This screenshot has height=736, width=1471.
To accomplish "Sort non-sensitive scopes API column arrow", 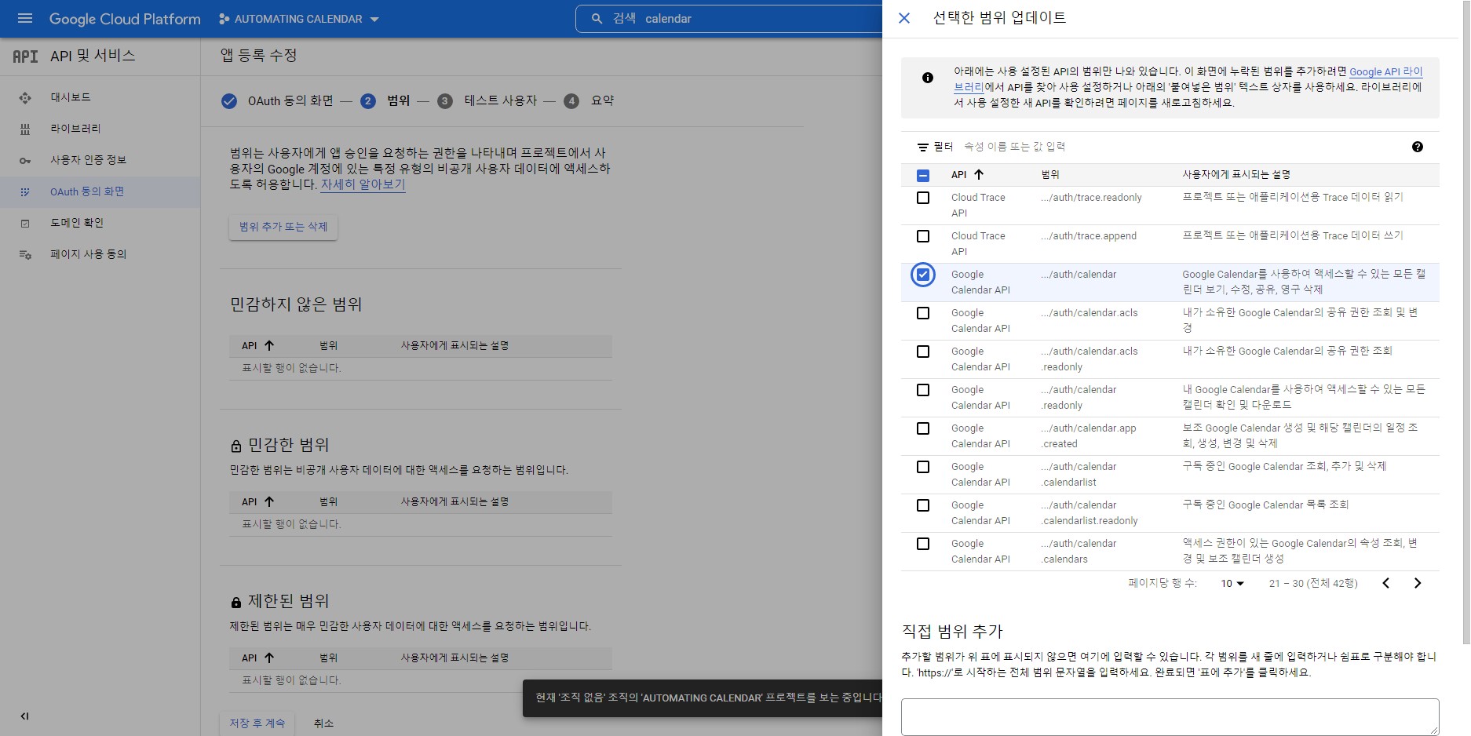I will click(269, 345).
